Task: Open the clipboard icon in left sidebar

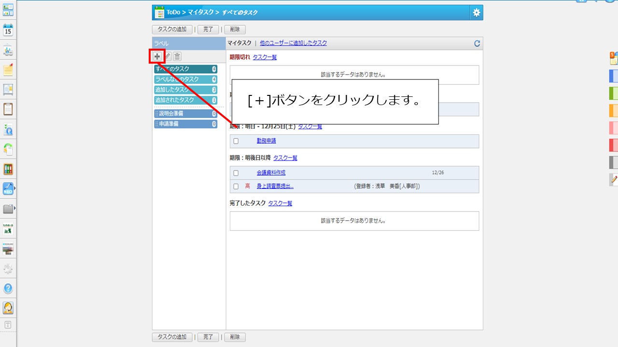Action: (x=8, y=109)
